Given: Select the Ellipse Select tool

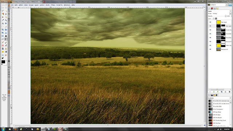Looking at the screenshot, I should tap(6, 8).
